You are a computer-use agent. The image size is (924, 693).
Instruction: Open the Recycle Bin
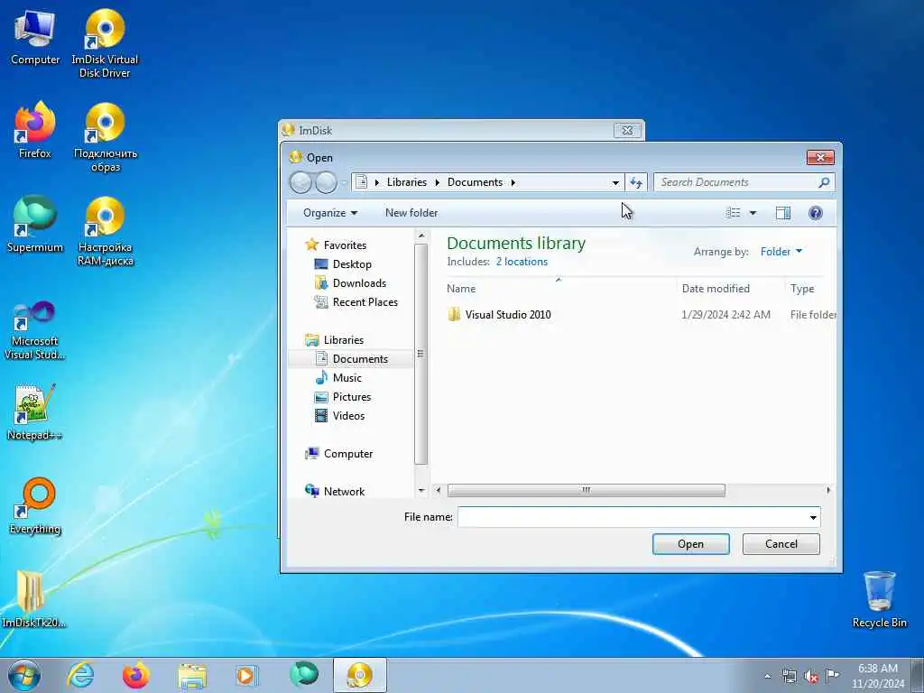(x=879, y=599)
